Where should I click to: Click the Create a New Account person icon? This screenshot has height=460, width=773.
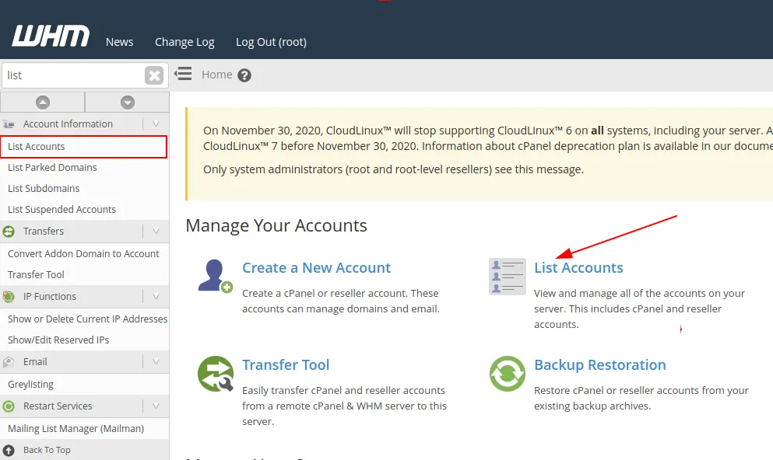(x=216, y=276)
